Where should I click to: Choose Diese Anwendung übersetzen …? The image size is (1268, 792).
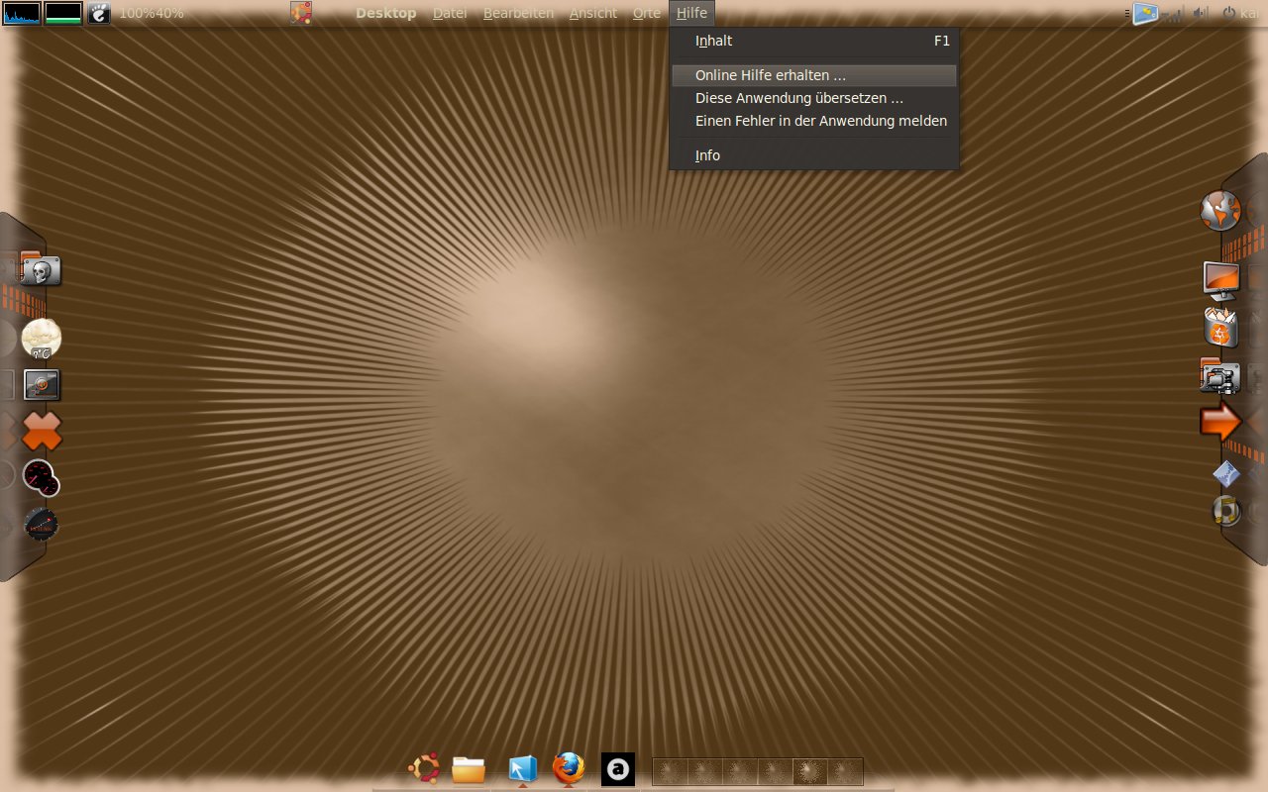[x=814, y=98]
